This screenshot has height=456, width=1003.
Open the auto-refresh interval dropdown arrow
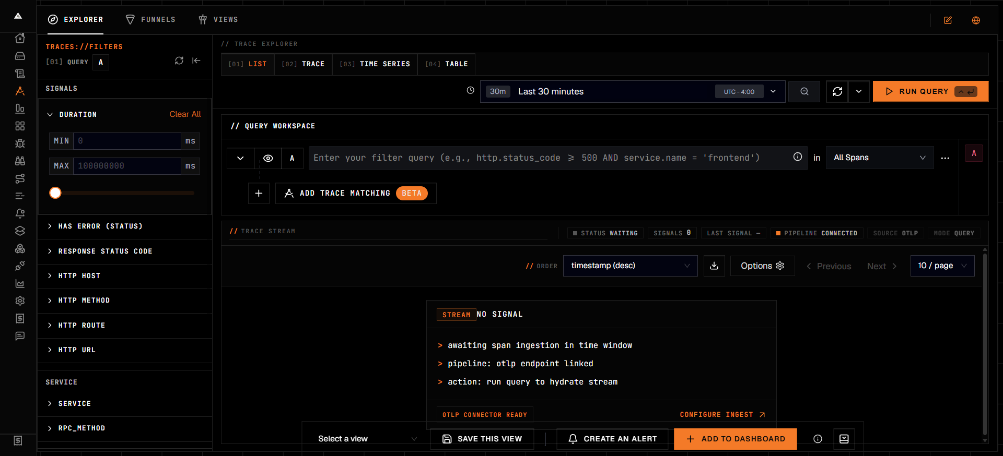(859, 91)
